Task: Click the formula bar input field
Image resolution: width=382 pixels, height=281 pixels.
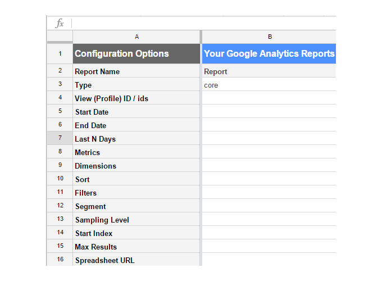Action: point(204,24)
